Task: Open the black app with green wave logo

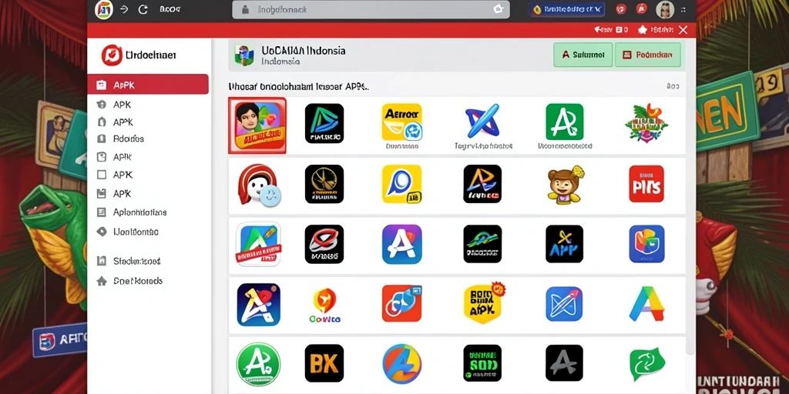Action: pyautogui.click(x=482, y=244)
